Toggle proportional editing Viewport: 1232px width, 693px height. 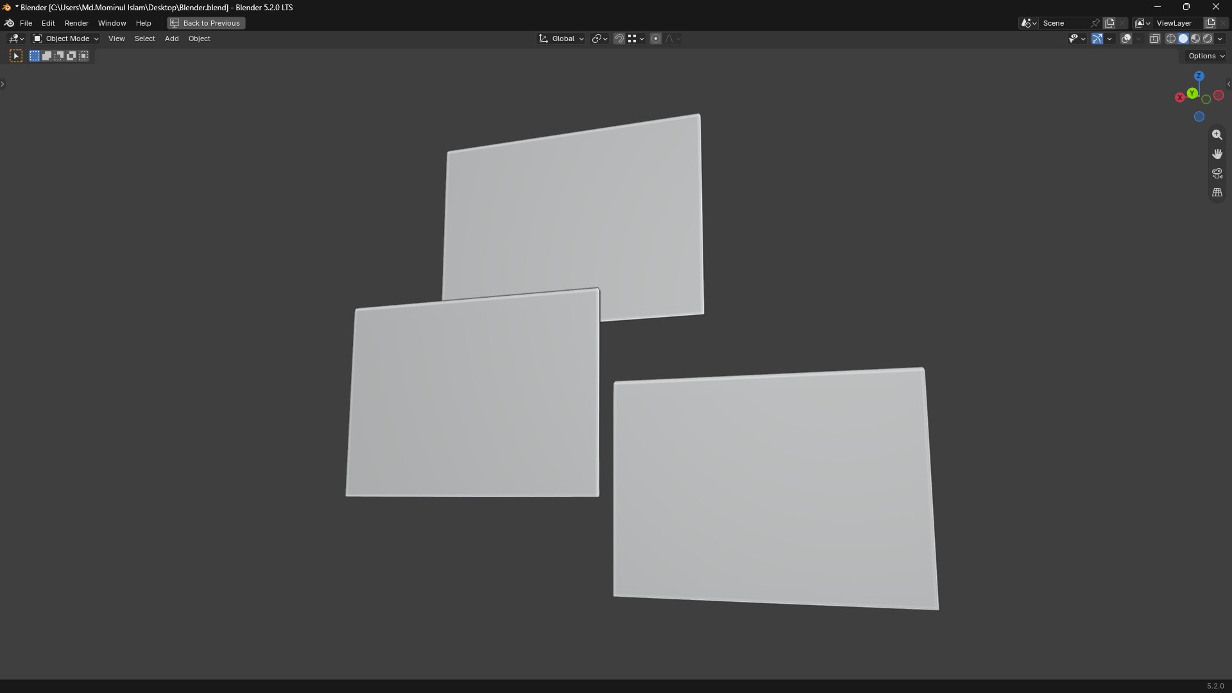(656, 39)
